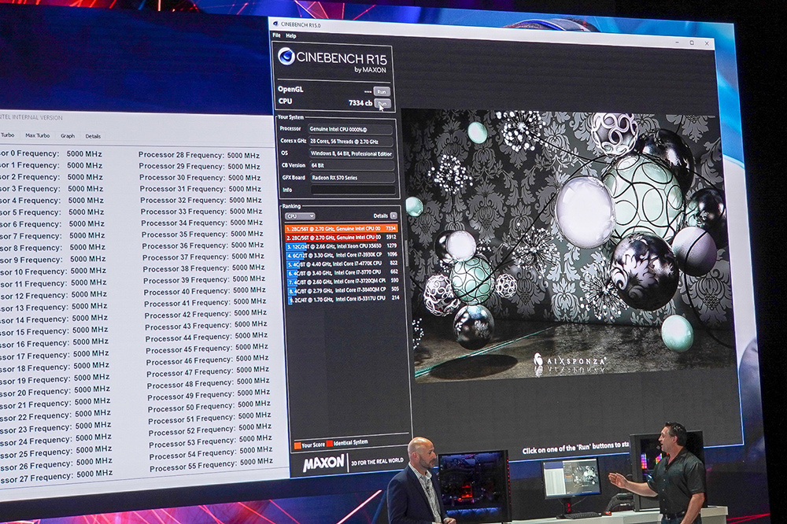Viewport: 787px width, 524px height.
Task: Switch to the Graph tab in Intel tool
Action: (x=68, y=136)
